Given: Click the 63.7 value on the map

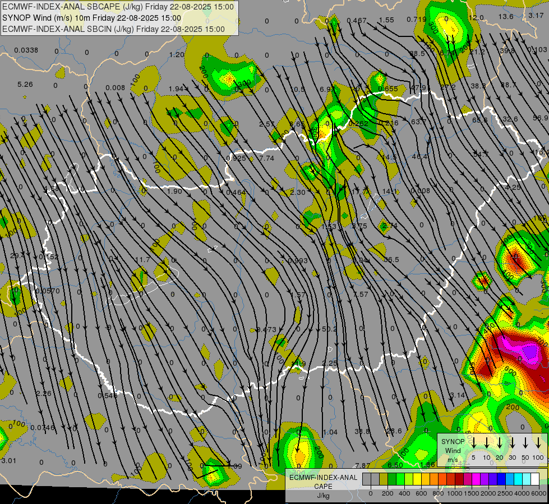Looking at the screenshot, I should coord(418,122).
